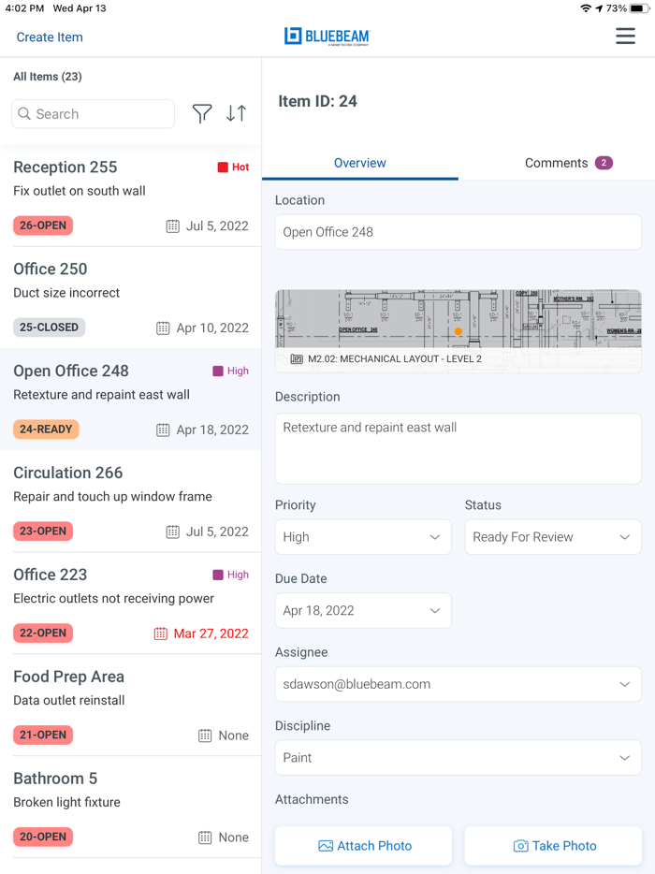Viewport: 655px width, 874px height.
Task: Switch to the Comments tab
Action: 567,163
